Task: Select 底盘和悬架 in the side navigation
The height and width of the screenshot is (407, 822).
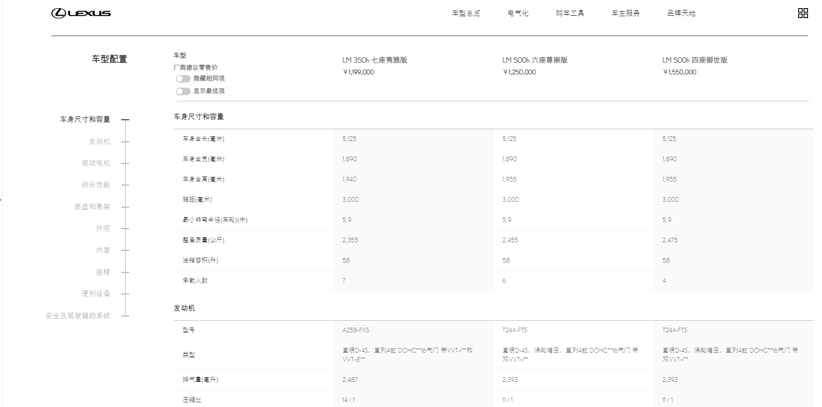Action: point(92,207)
